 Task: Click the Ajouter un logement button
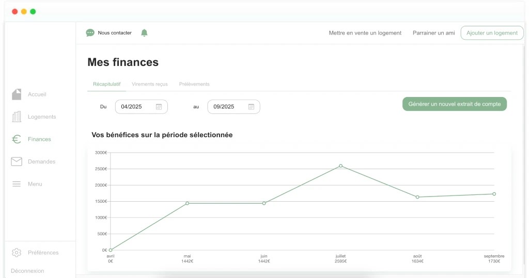pos(492,33)
